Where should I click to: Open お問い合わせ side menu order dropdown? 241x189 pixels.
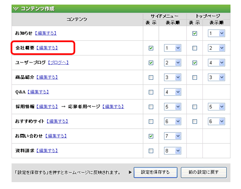173,136
